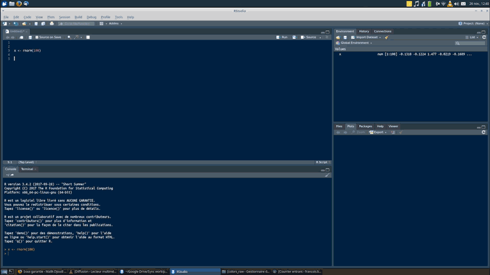Click the Save All documents icon

[x=43, y=23]
